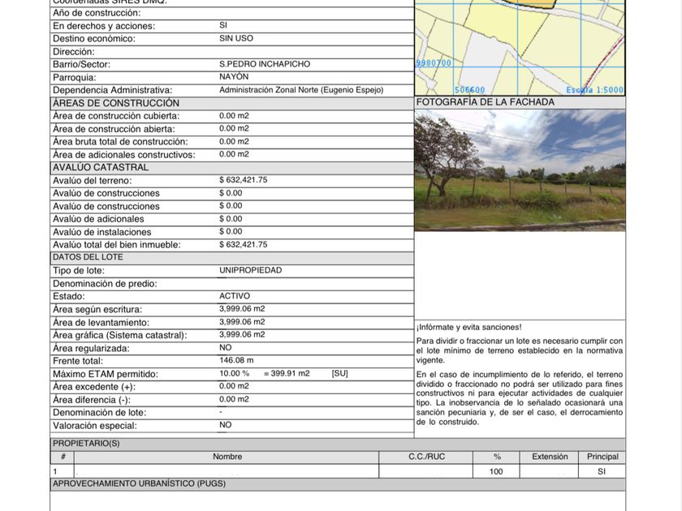Click the 'Área excedente (+):' label
Image resolution: width=682 pixels, height=511 pixels.
pos(94,387)
